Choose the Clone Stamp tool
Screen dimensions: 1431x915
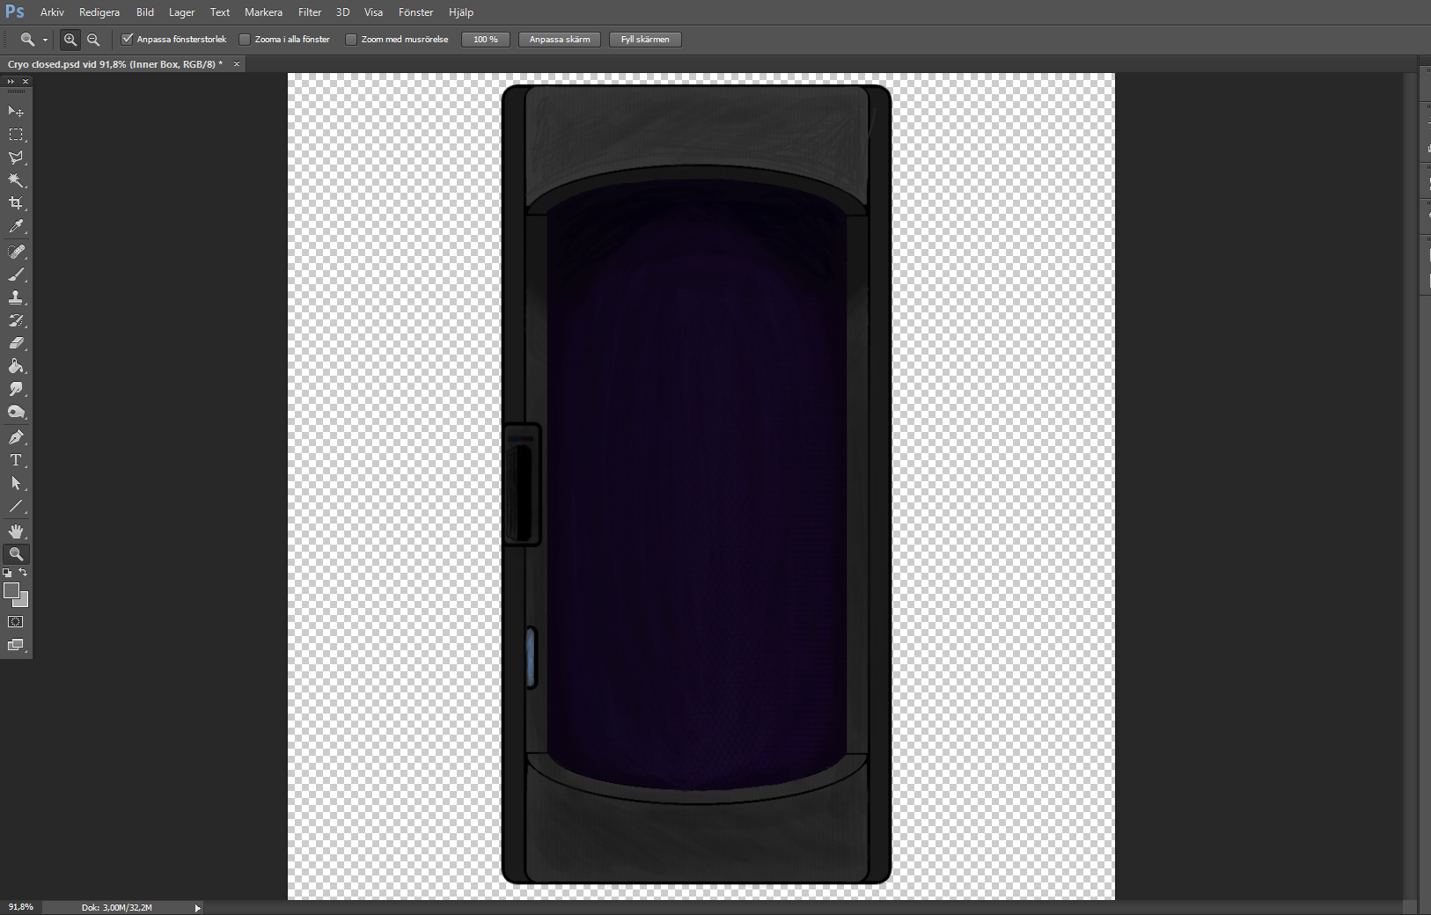16,297
